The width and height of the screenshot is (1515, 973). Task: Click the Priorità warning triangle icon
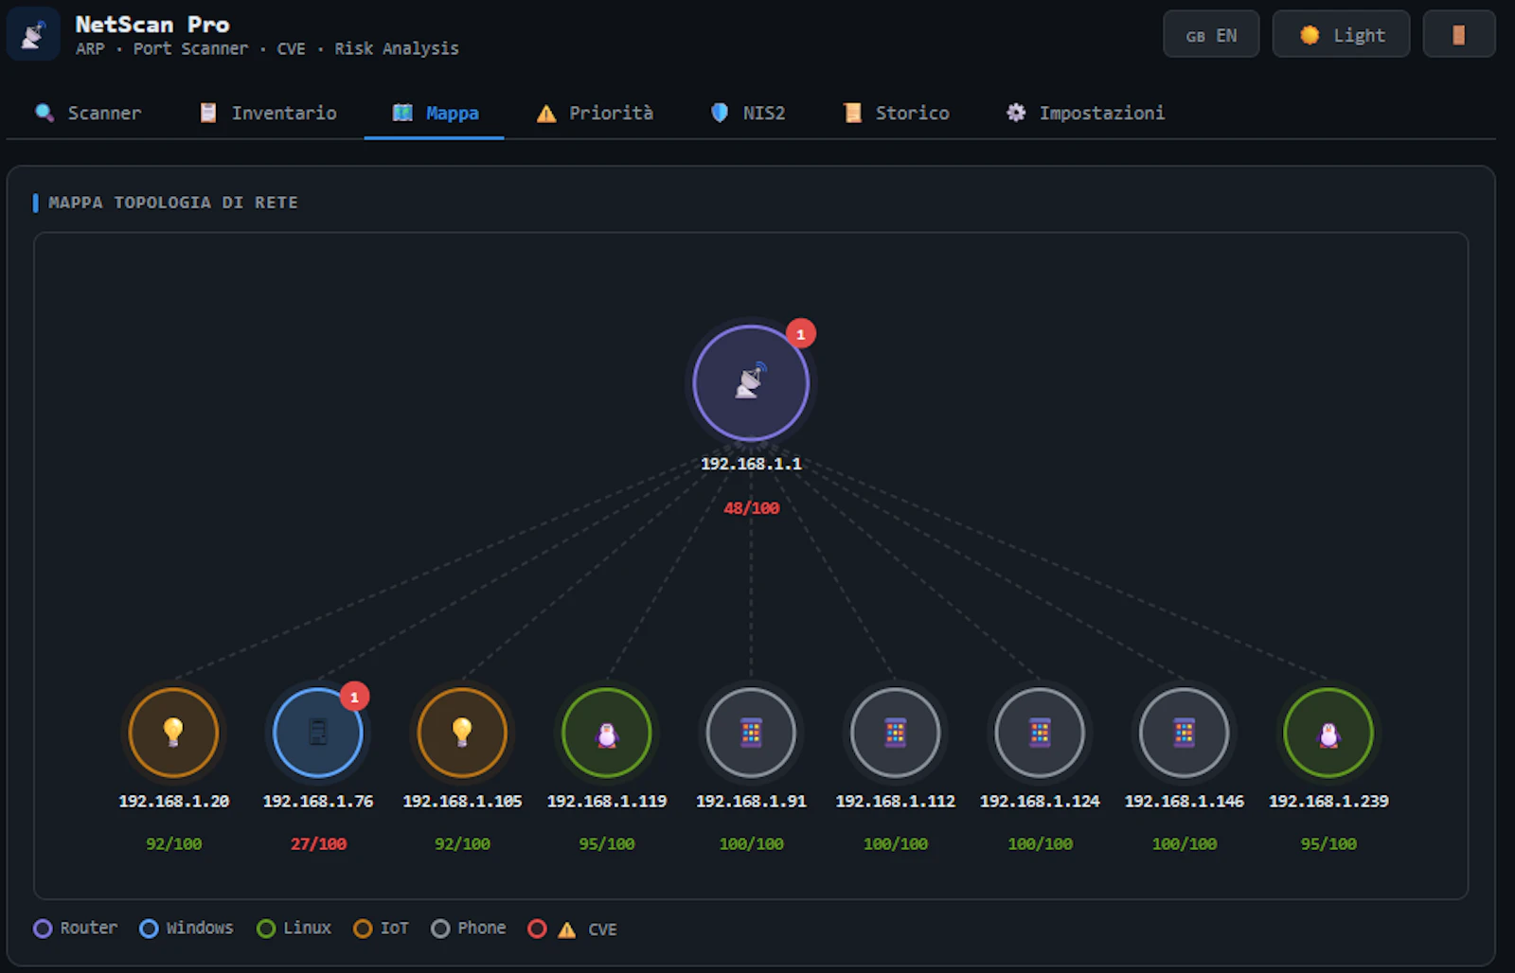coord(546,114)
